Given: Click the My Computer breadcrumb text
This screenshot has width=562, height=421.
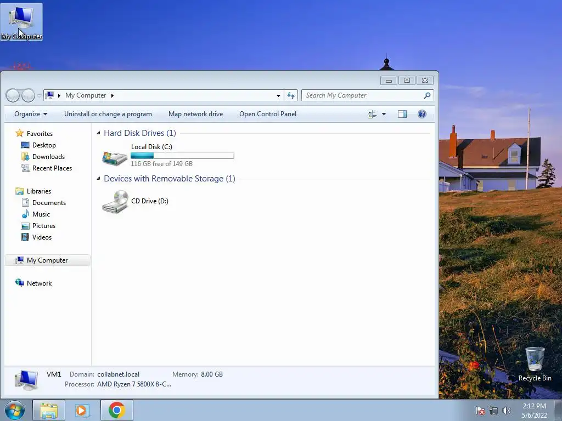Looking at the screenshot, I should [x=86, y=95].
